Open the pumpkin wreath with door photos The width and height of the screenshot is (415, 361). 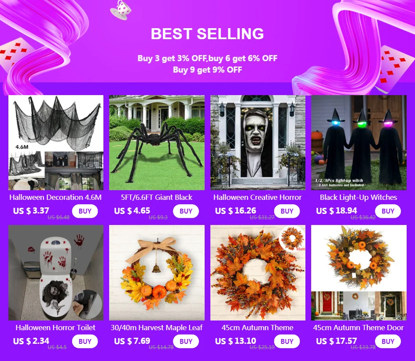pos(359,273)
